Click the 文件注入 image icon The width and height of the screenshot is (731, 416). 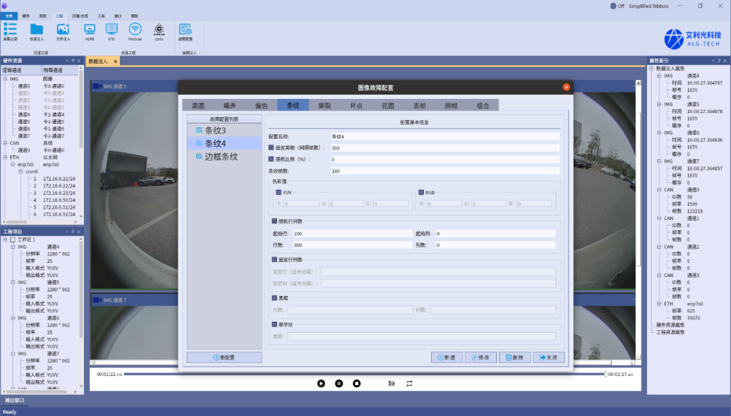coord(63,29)
